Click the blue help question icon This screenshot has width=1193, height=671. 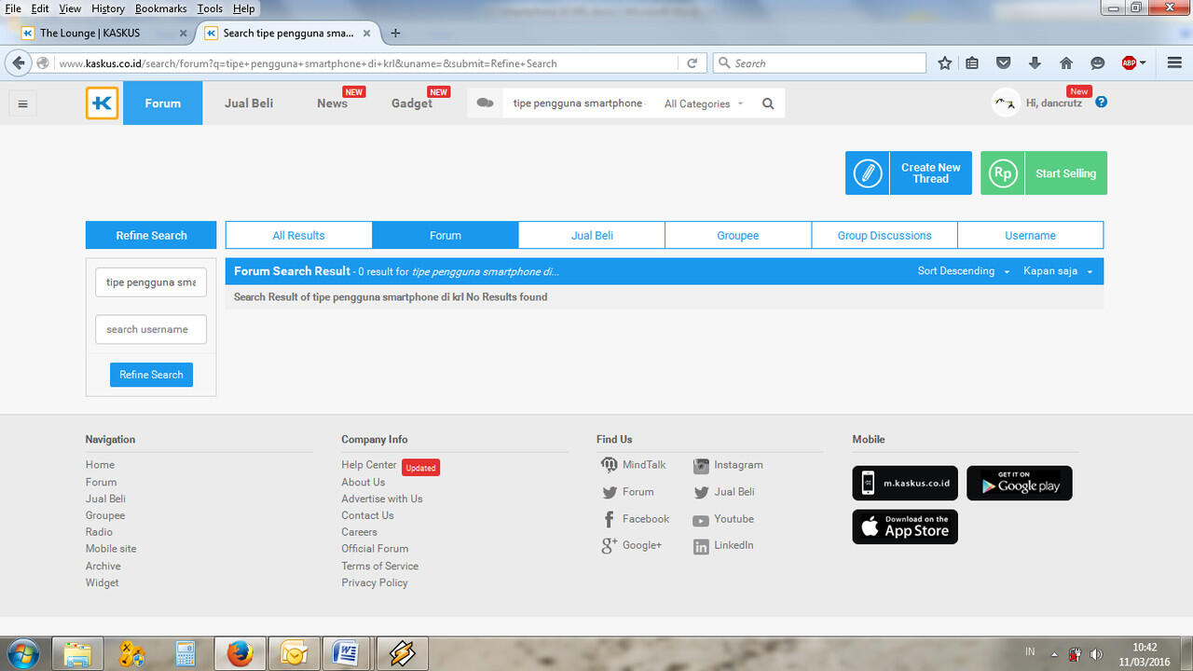click(1101, 102)
